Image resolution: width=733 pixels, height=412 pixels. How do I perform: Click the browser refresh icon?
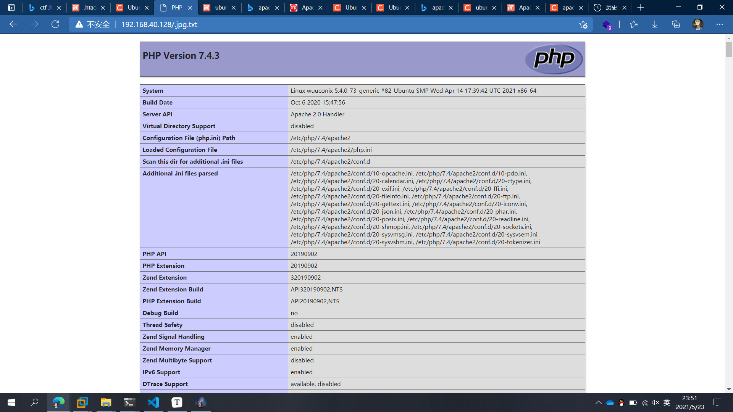coord(55,24)
